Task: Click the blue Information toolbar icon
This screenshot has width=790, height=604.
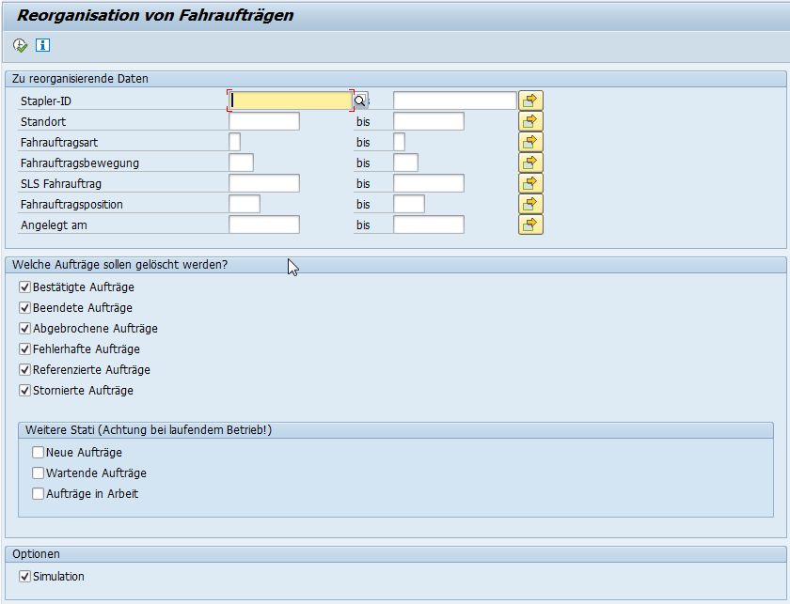Action: pos(42,45)
